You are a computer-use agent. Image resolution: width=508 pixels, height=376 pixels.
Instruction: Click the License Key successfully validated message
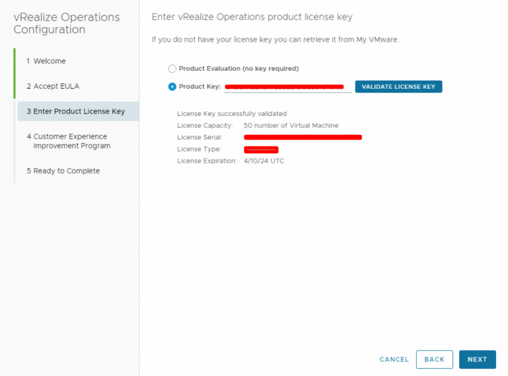[232, 114]
